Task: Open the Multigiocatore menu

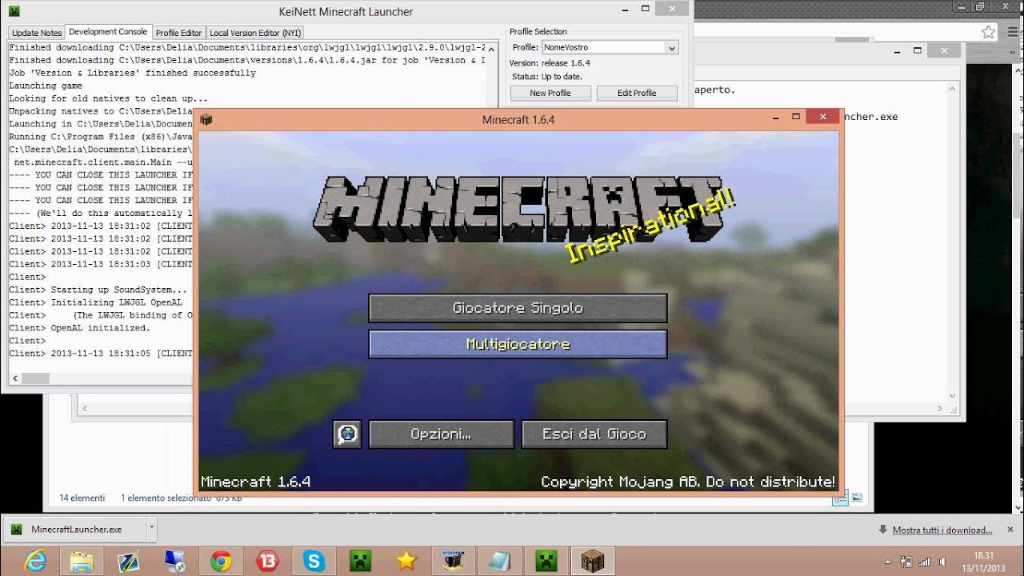Action: 518,345
